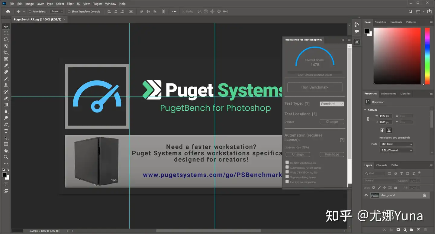Select the Dodge tool
This screenshot has width=435, height=234.
point(6,118)
